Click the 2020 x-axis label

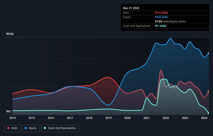(x=127, y=118)
